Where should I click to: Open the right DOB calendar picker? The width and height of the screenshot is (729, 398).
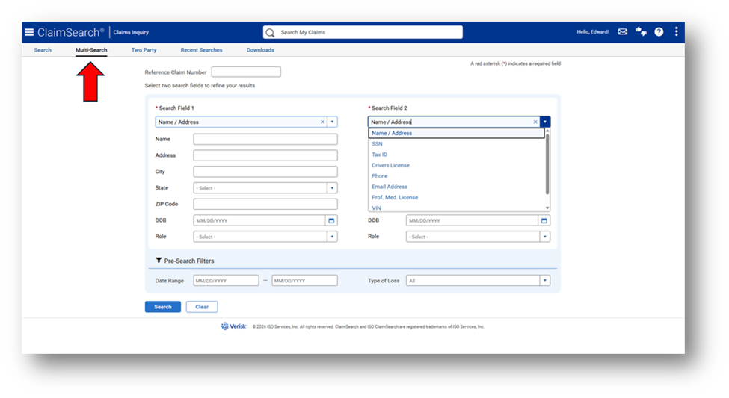pyautogui.click(x=544, y=220)
